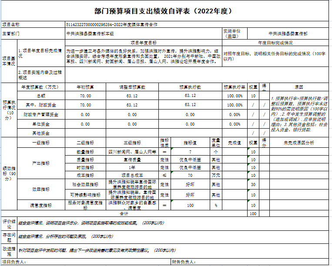Click the 合计 row label

(x=124, y=213)
